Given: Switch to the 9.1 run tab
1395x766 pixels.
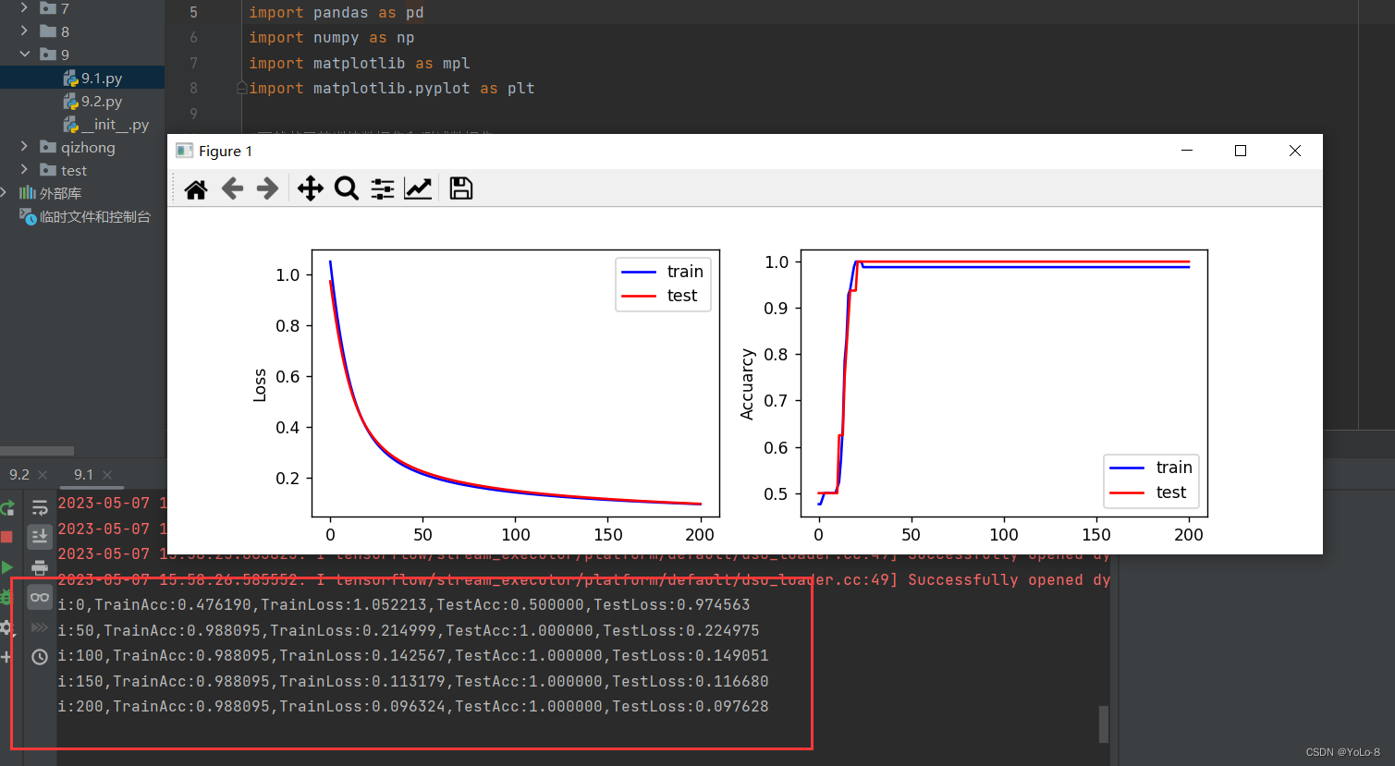Looking at the screenshot, I should pos(84,474).
